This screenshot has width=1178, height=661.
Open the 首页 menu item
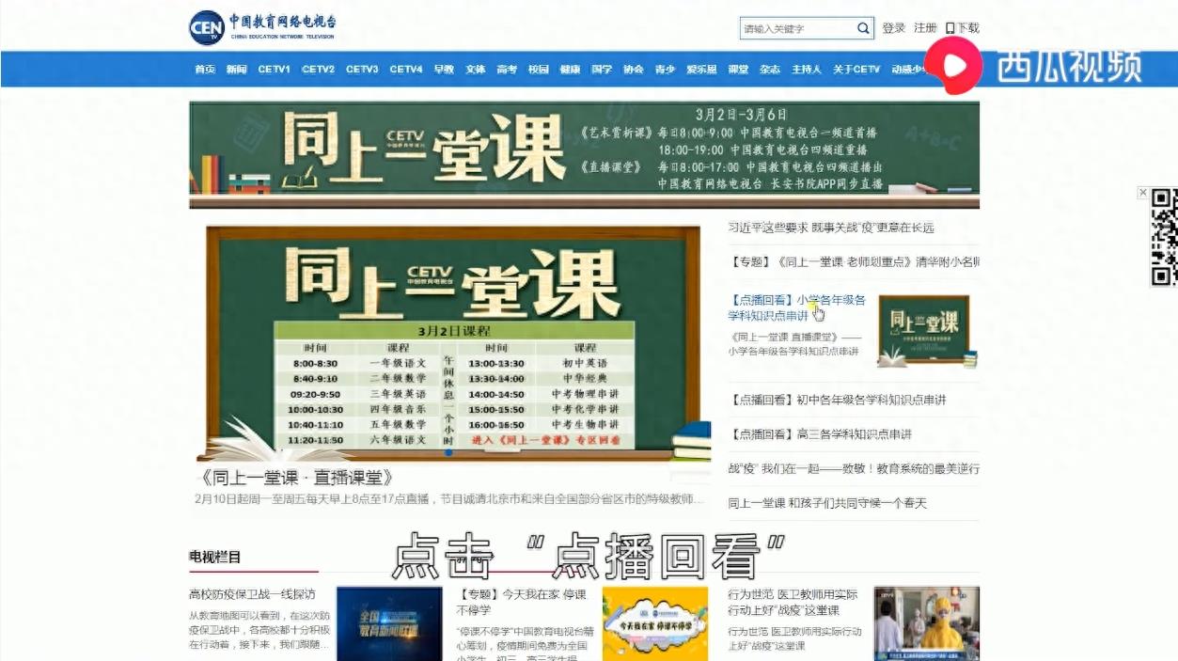tap(205, 69)
